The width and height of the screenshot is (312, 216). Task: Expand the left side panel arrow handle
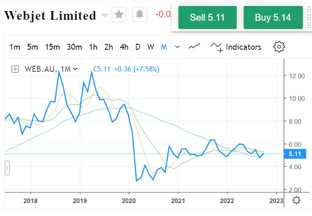click(x=7, y=168)
